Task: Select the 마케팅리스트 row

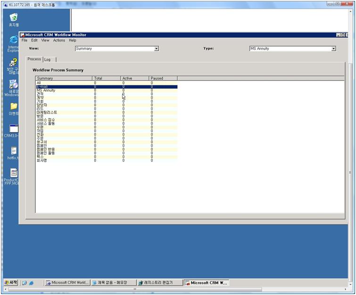Action: click(x=107, y=112)
